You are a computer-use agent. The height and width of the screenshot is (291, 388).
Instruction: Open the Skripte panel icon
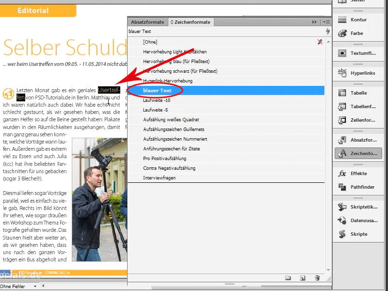[342, 234]
